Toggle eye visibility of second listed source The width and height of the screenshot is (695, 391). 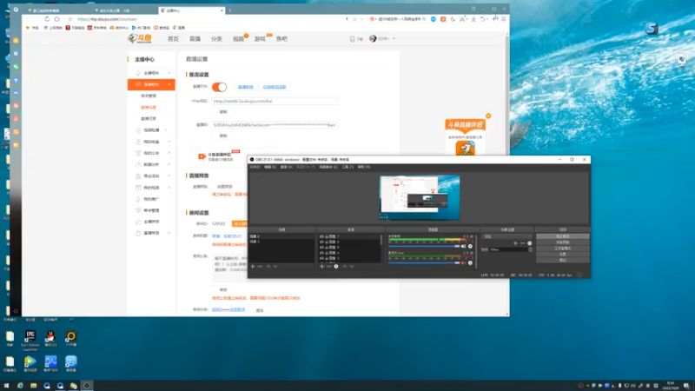click(321, 242)
